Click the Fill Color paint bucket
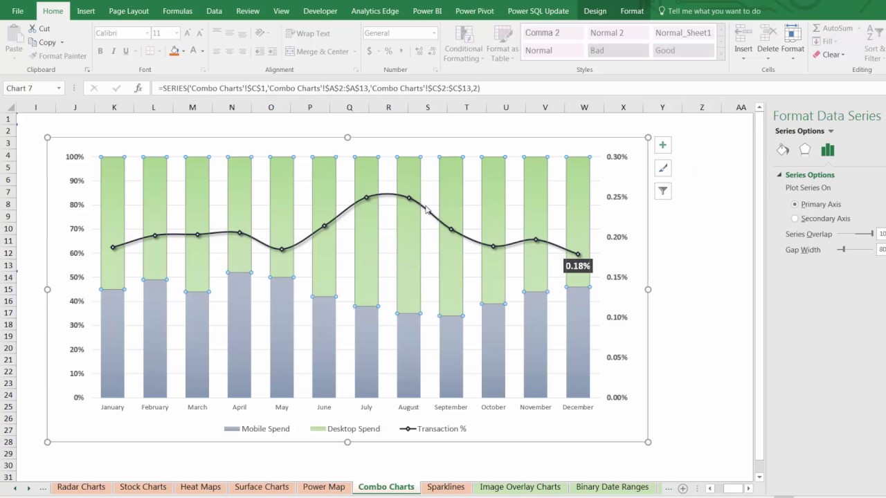This screenshot has height=498, width=886. [x=174, y=51]
